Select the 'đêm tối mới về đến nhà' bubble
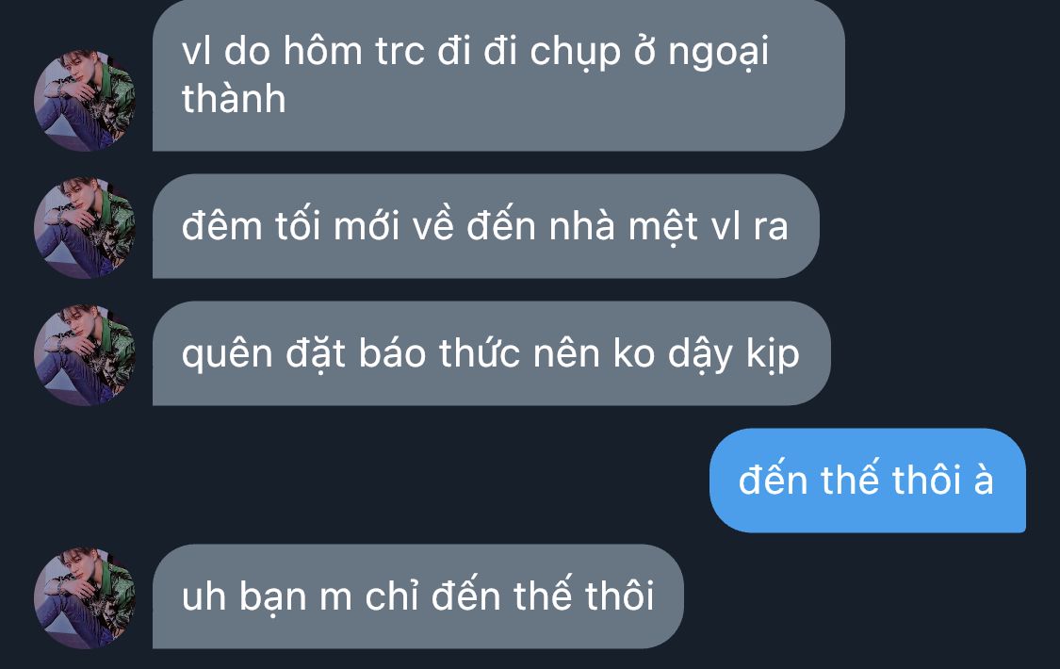 pos(486,226)
